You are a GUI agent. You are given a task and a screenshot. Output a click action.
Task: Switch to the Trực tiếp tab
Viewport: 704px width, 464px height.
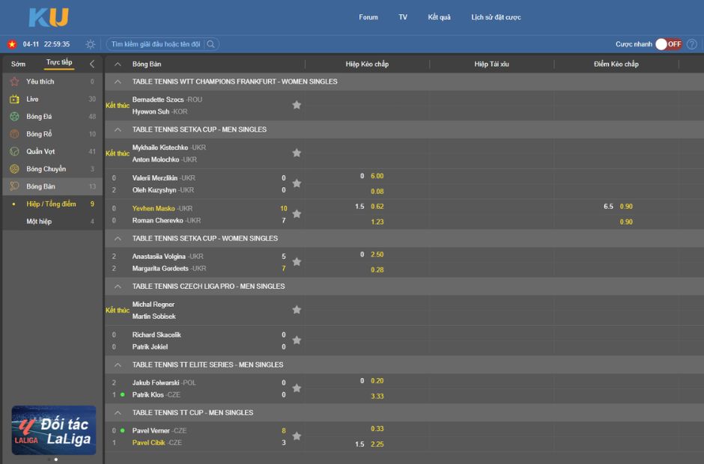click(x=59, y=62)
